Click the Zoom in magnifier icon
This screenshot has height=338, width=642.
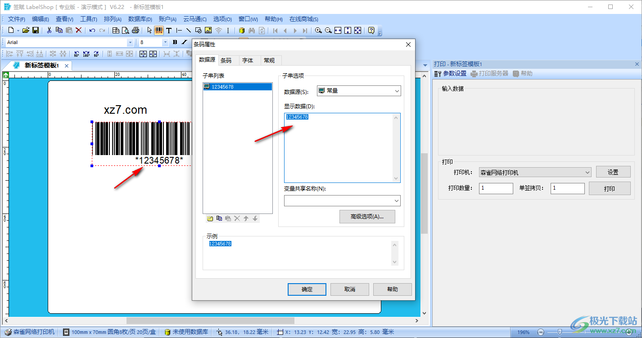318,30
